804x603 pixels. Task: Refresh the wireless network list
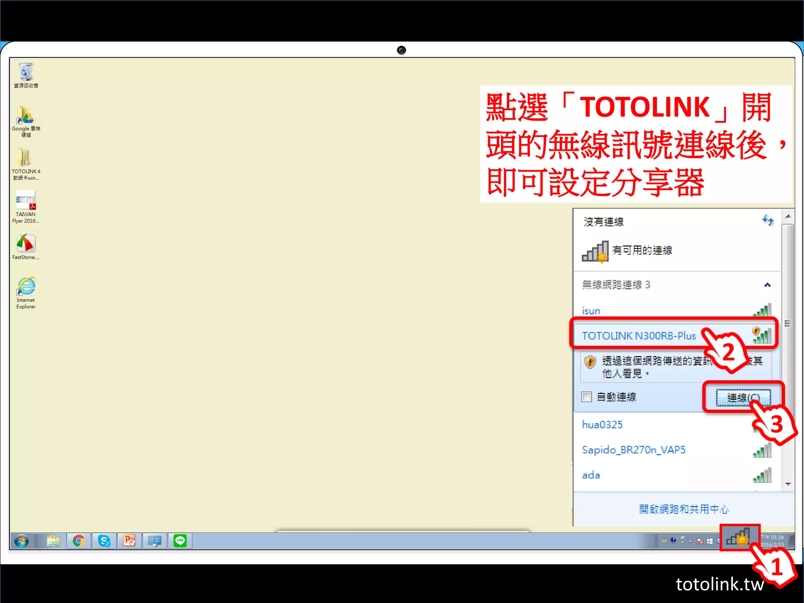(767, 220)
